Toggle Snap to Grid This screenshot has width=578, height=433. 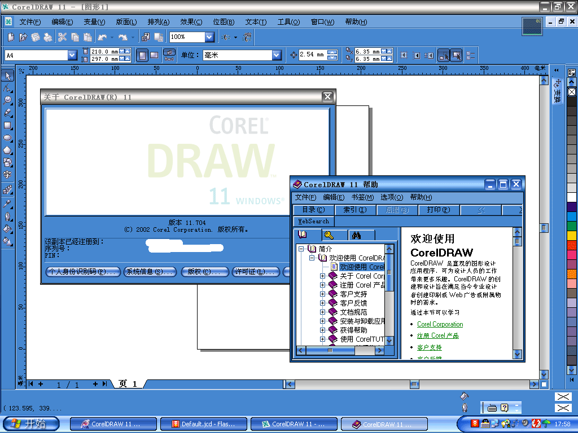pyautogui.click(x=404, y=55)
